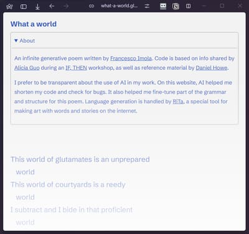
Task: Open Francesco Imola link
Action: pyautogui.click(x=131, y=58)
